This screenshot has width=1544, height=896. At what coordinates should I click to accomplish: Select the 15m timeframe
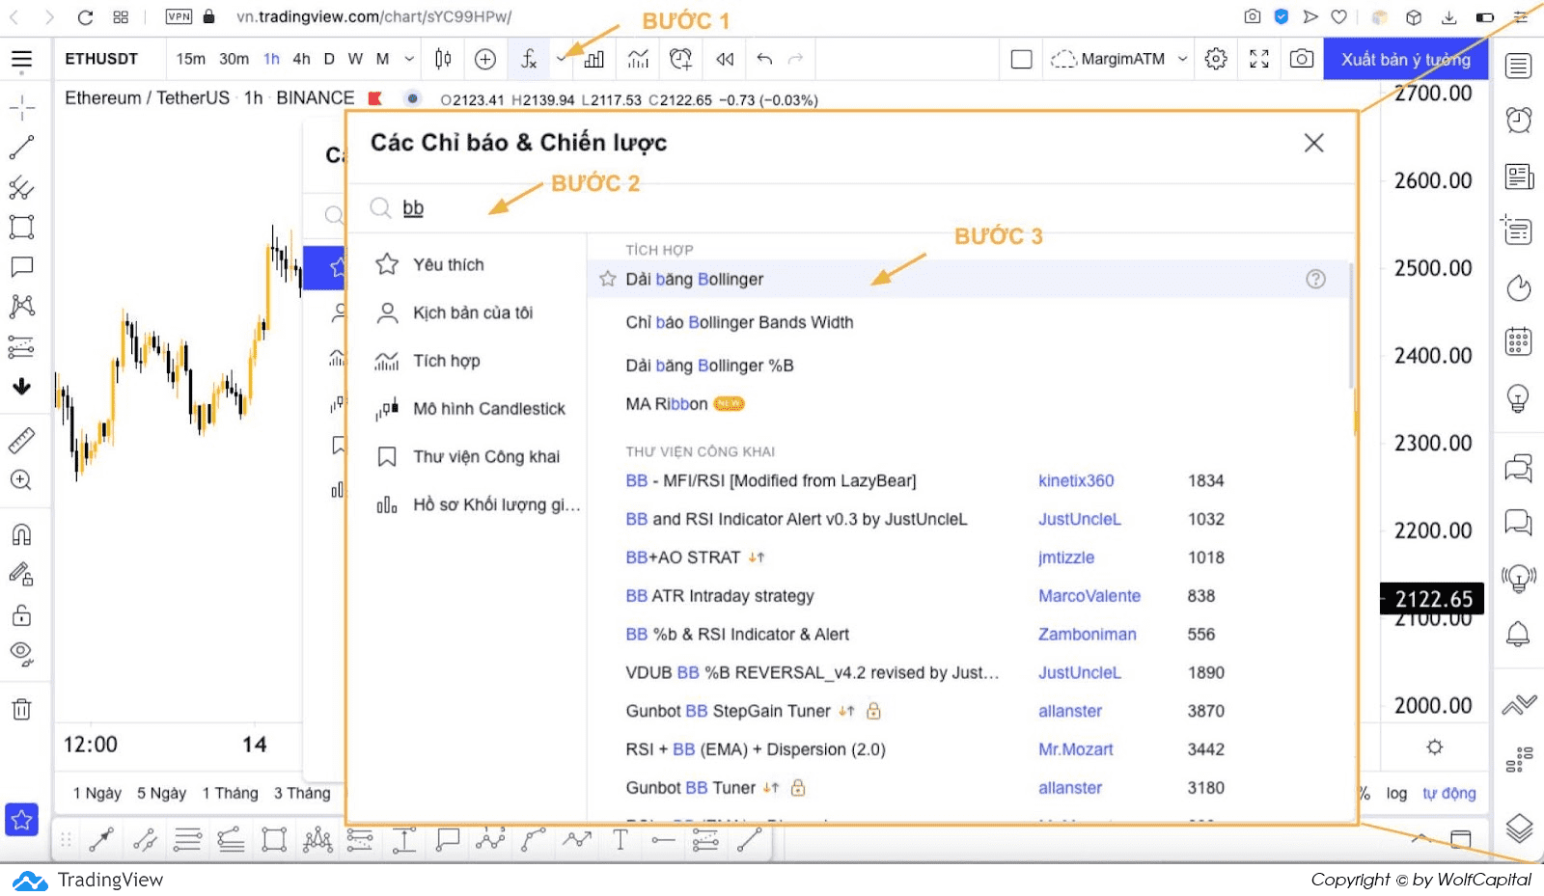pos(191,59)
